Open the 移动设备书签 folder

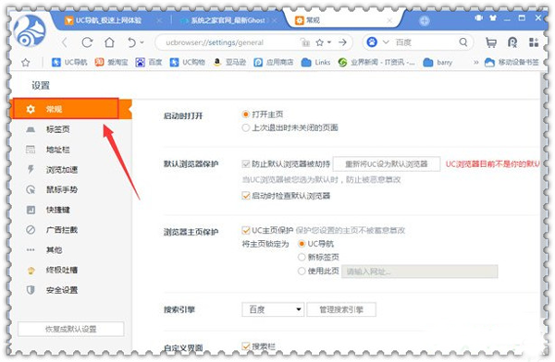pos(512,62)
